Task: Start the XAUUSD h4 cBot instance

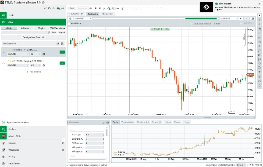Action: [x=62, y=52]
